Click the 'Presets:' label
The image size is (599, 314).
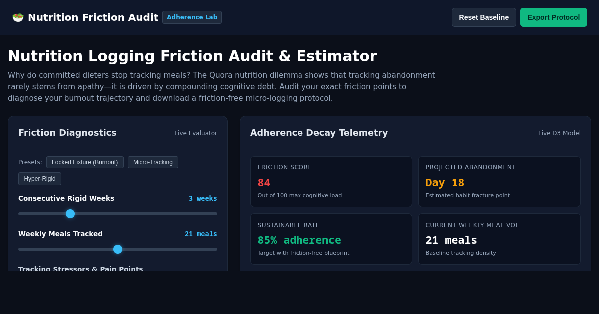pos(30,162)
